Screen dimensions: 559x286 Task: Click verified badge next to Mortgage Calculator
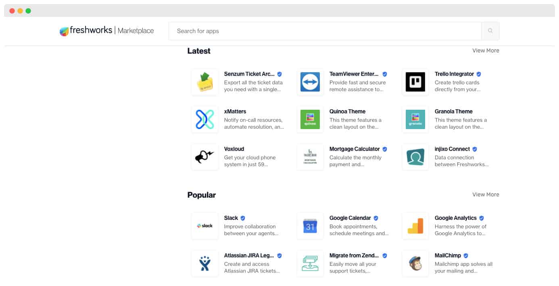click(385, 149)
